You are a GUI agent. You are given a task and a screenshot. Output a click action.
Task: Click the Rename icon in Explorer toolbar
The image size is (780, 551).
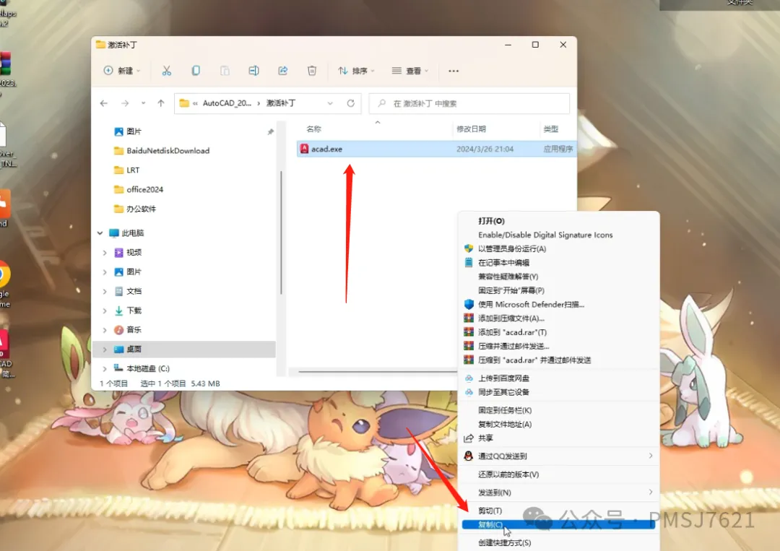pyautogui.click(x=253, y=71)
